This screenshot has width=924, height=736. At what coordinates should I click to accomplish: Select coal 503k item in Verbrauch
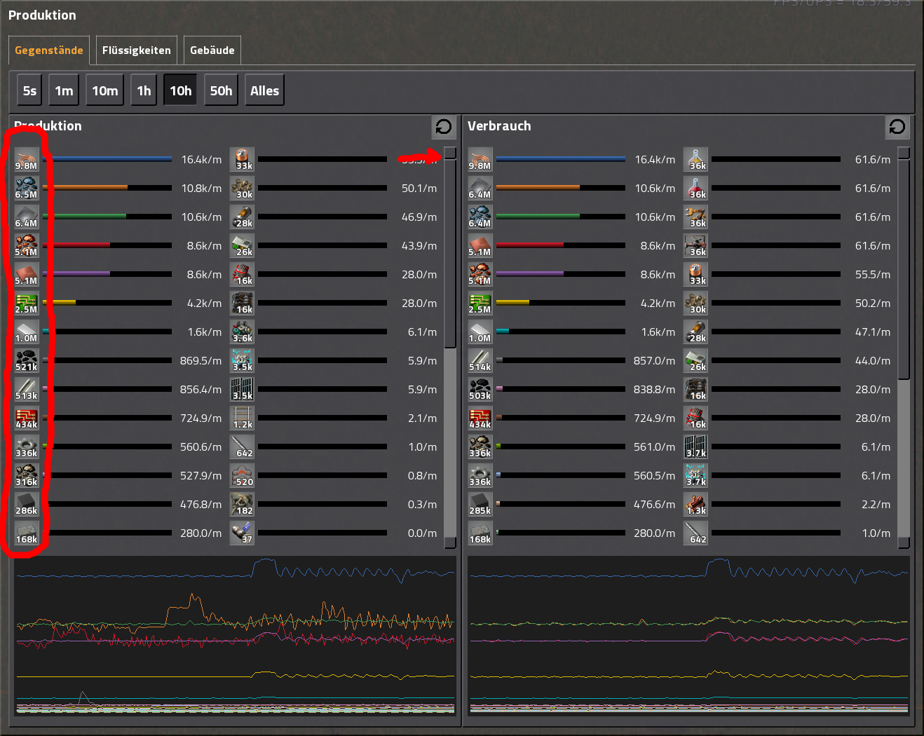tap(480, 389)
